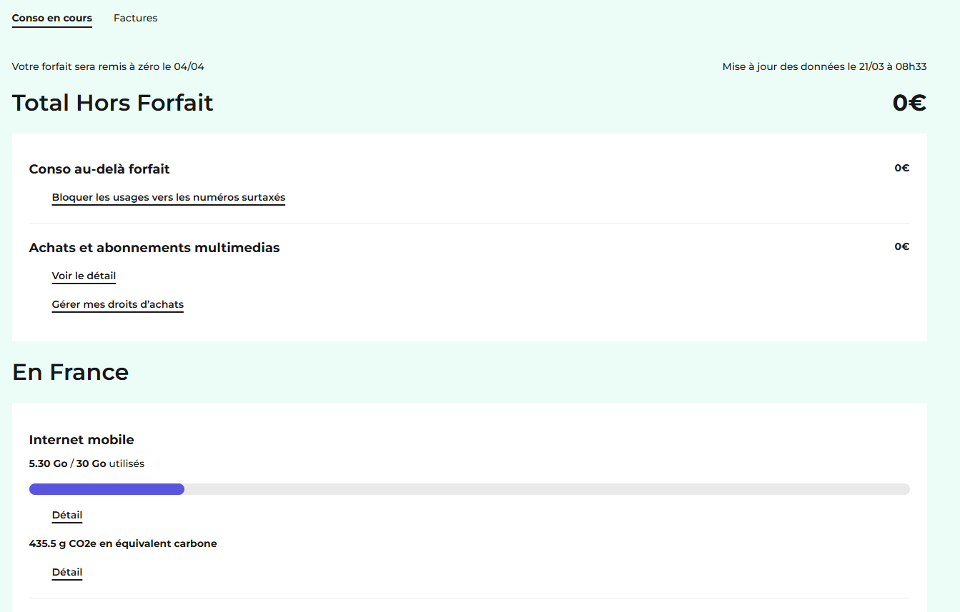Click the Conso au-delà forfait label
The height and width of the screenshot is (612, 960).
[x=99, y=169]
